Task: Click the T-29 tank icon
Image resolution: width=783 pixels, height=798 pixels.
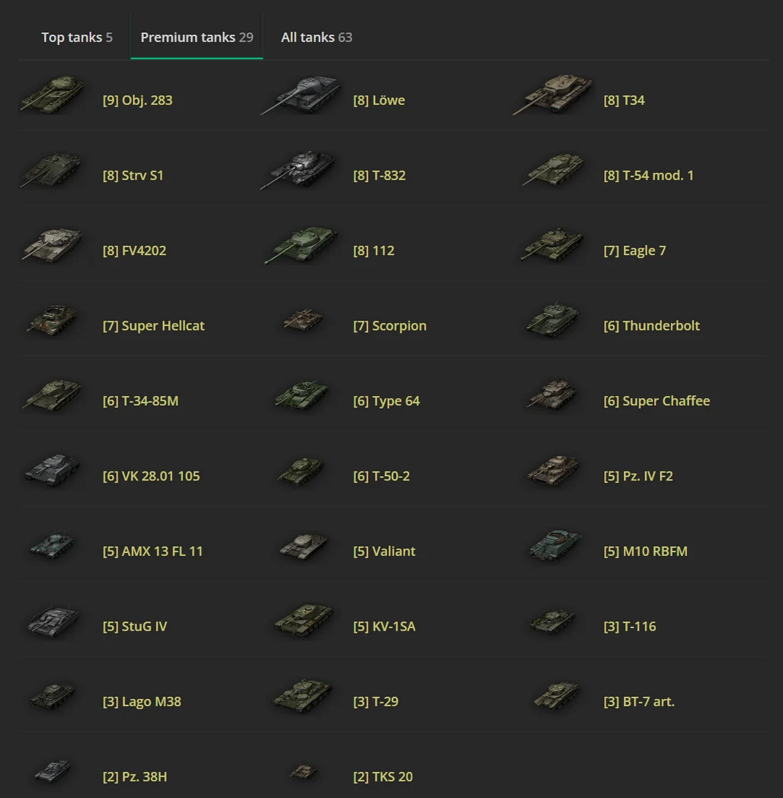Action: [302, 696]
